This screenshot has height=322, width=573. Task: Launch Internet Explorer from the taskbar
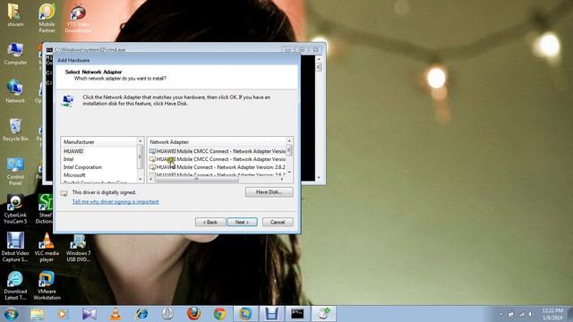coord(141,314)
